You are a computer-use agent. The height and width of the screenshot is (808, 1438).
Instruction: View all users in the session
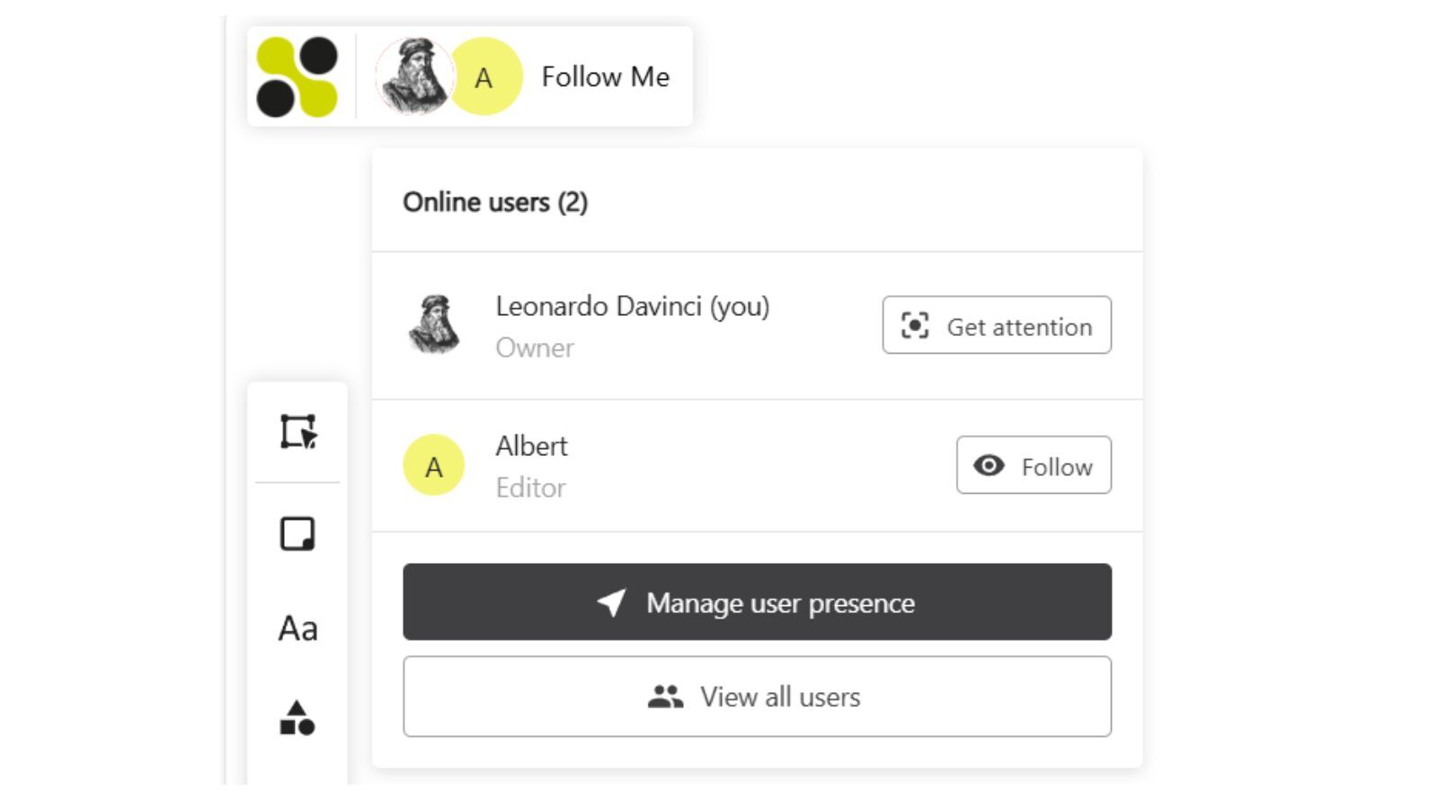point(758,696)
